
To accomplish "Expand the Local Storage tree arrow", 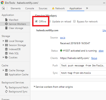I will tap(3, 41).
